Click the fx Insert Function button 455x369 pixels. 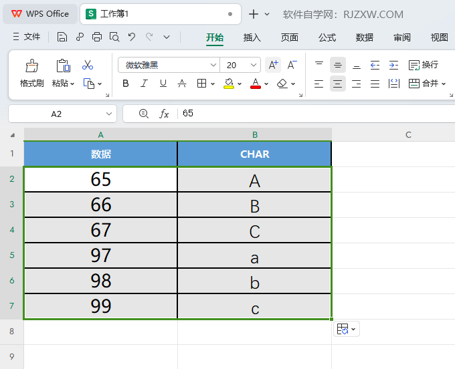pyautogui.click(x=164, y=114)
